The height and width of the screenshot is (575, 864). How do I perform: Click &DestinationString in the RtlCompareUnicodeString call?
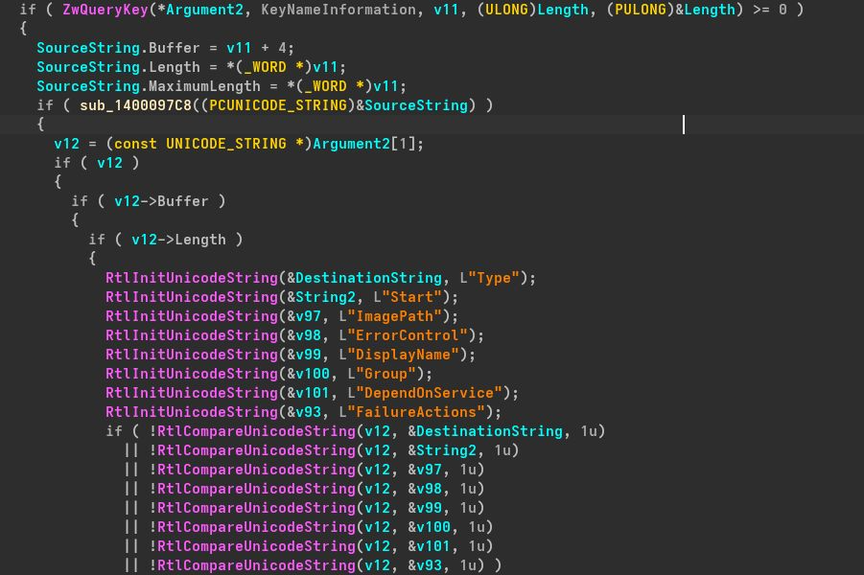click(485, 431)
